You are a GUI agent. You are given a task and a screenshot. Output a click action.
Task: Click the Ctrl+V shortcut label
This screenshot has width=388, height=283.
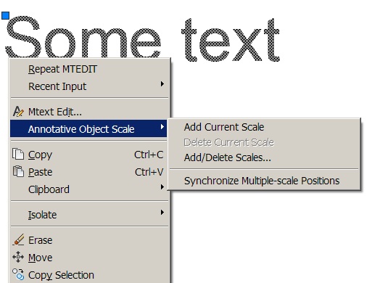149,172
